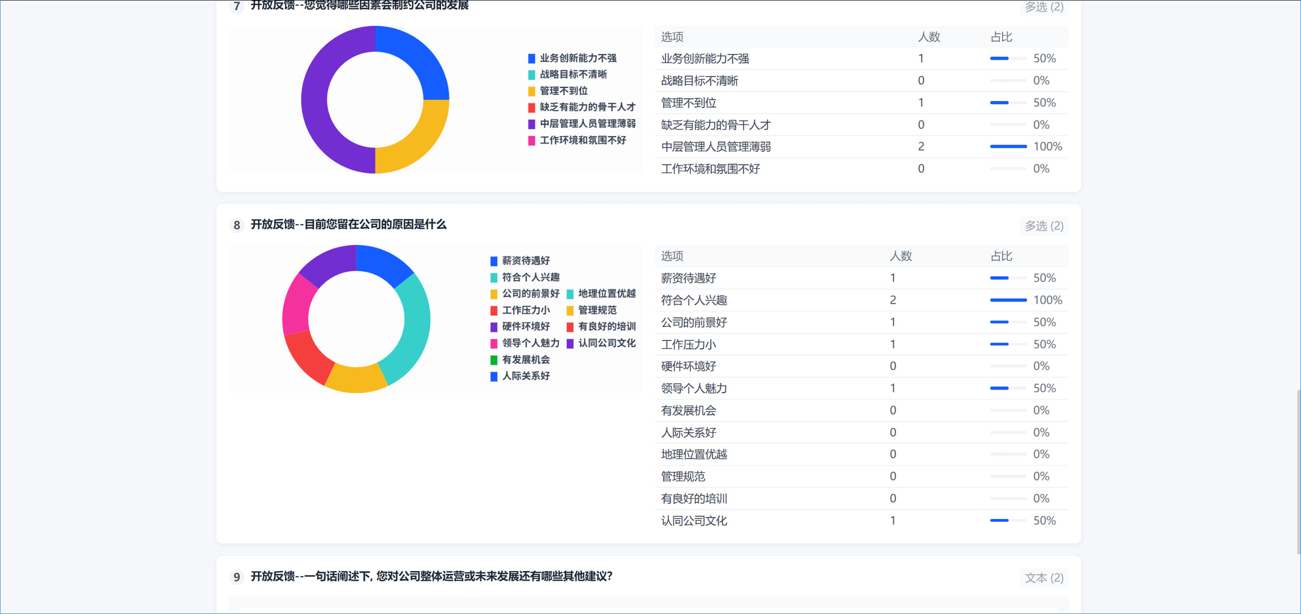The image size is (1301, 614).
Task: Click the green 有发展机会 legend icon
Action: coord(493,360)
